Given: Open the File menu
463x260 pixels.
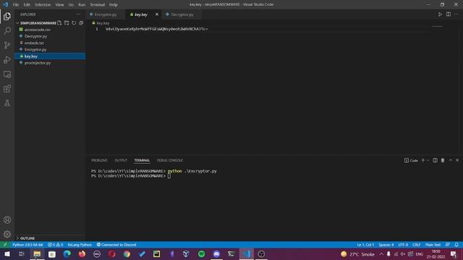Looking at the screenshot, I should coord(16,4).
